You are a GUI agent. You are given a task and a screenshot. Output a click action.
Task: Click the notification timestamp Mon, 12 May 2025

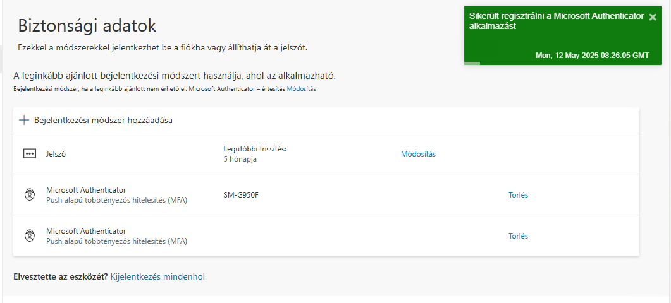click(592, 56)
